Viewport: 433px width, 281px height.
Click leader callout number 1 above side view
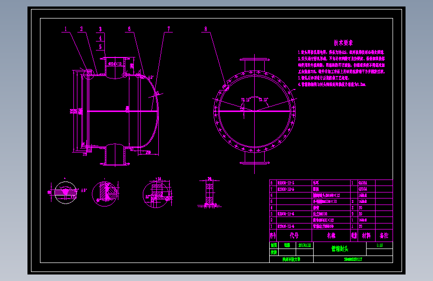coord(66,29)
